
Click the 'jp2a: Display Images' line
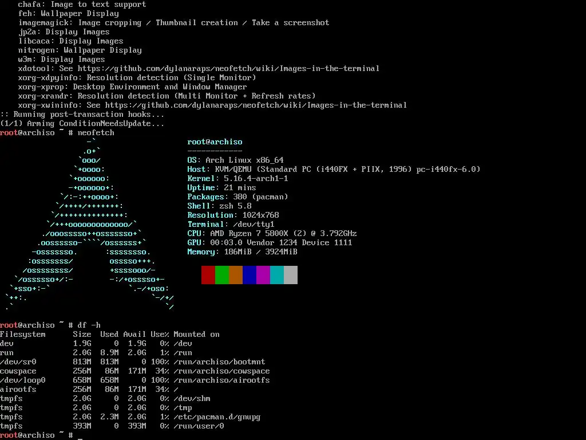point(64,32)
